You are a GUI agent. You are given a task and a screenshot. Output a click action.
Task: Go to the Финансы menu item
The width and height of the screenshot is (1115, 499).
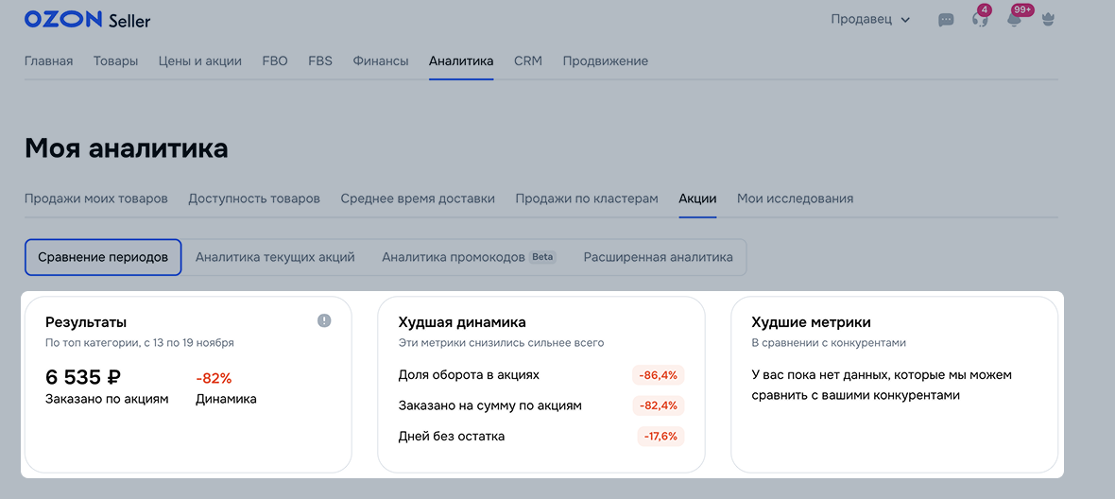(381, 61)
